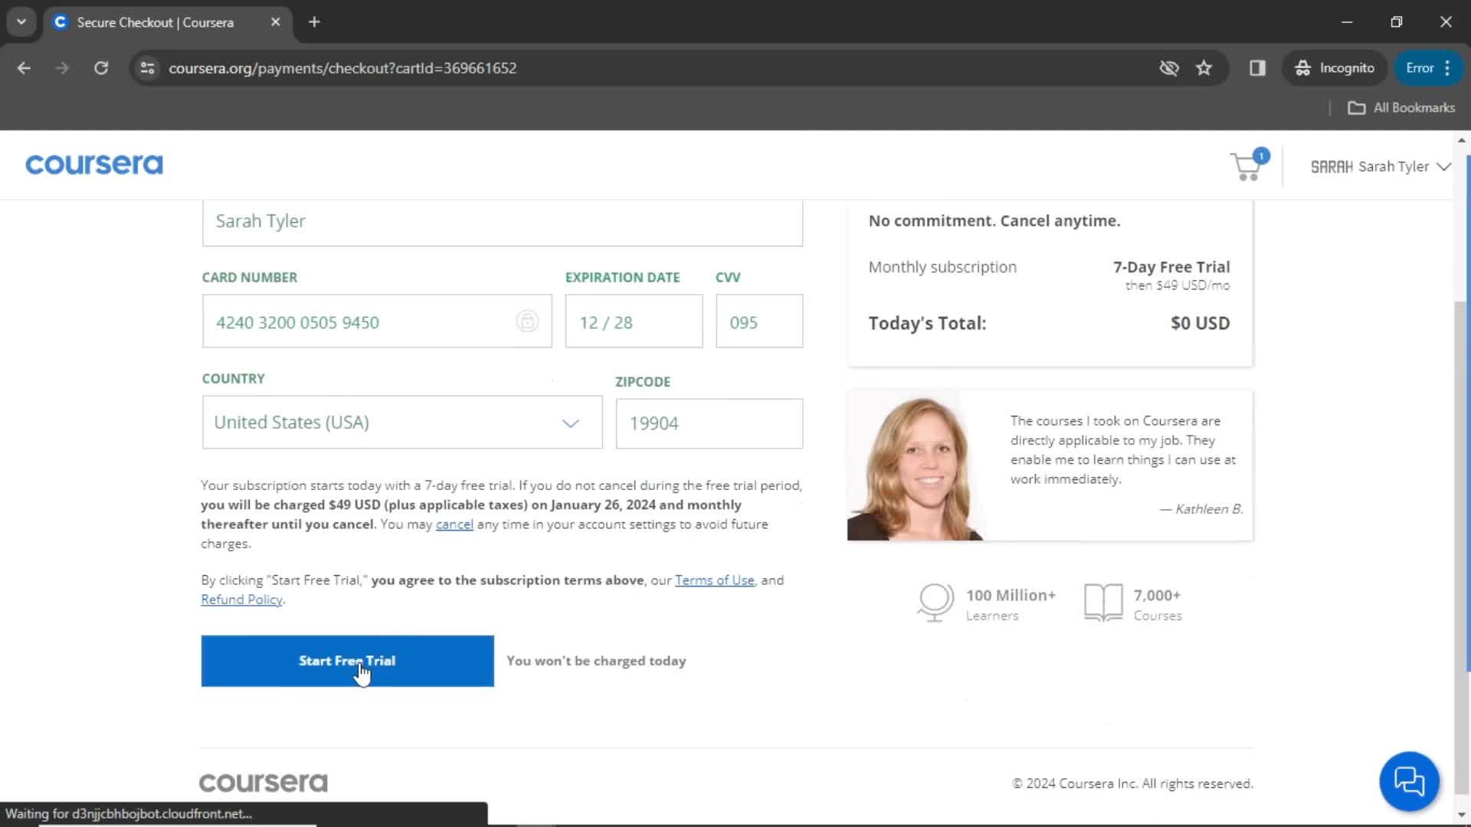Bookmark this page with the star icon
This screenshot has width=1471, height=827.
(1204, 68)
